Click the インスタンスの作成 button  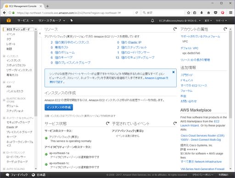[x=59, y=107]
